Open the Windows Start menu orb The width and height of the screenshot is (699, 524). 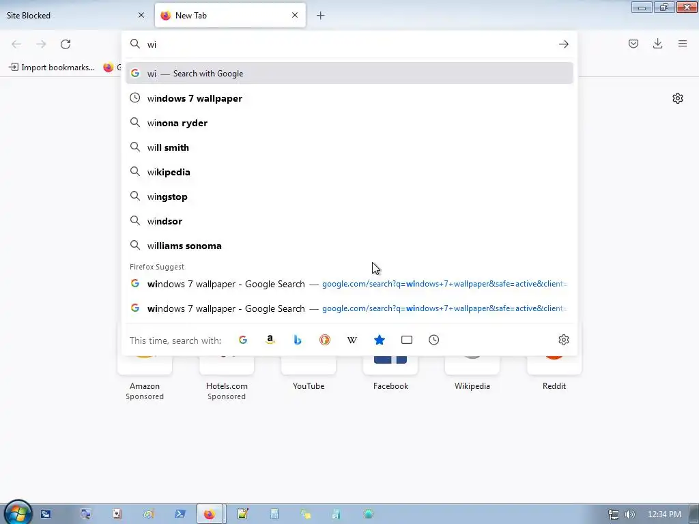point(18,513)
